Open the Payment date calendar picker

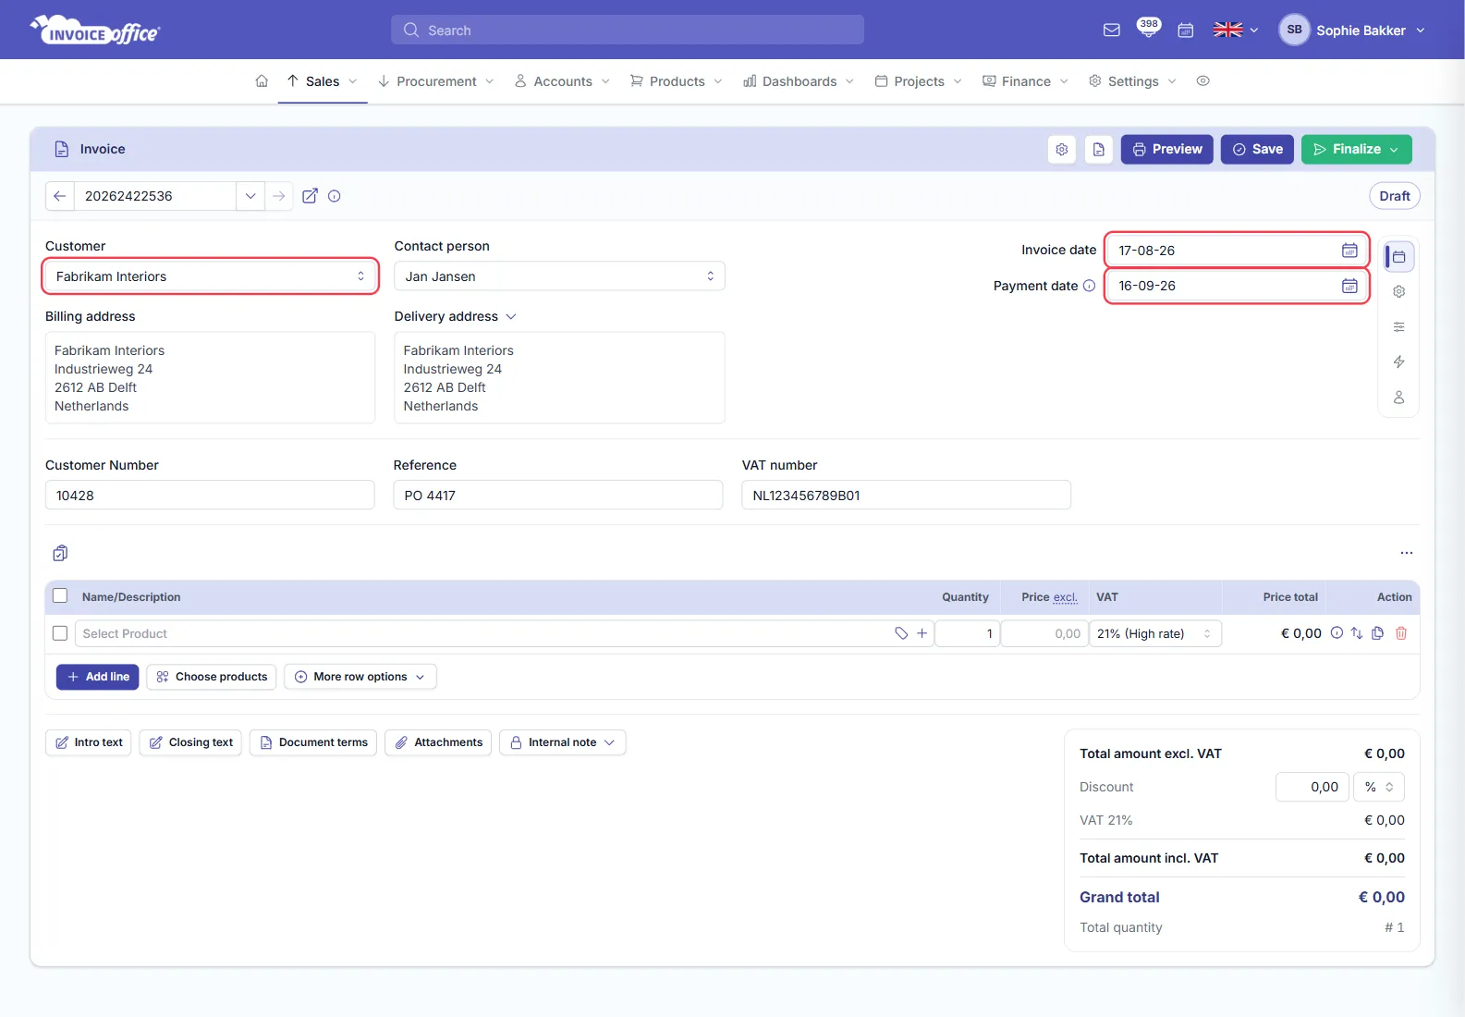1349,286
